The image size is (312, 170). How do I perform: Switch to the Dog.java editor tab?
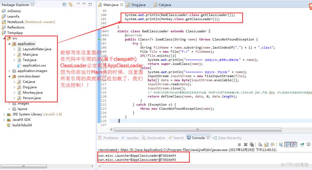[x=136, y=5]
